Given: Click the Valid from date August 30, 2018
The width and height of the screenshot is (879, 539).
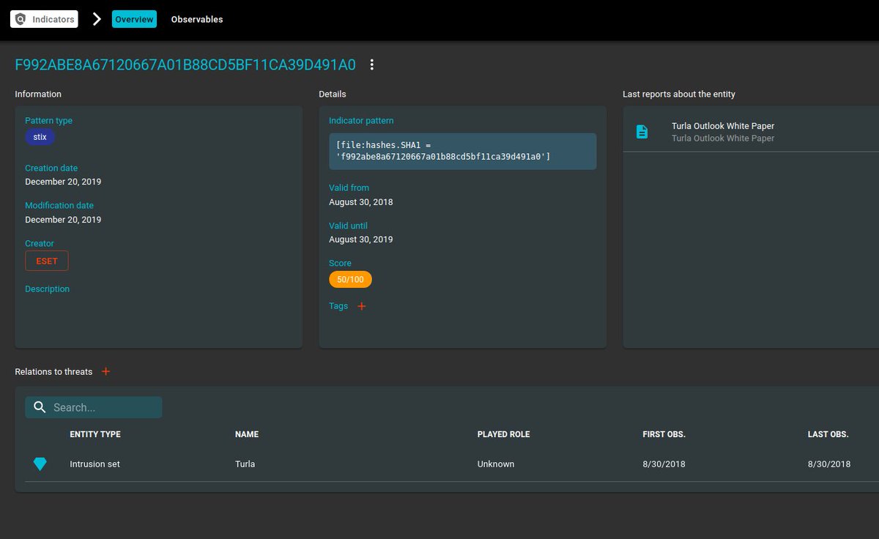Looking at the screenshot, I should (x=360, y=202).
